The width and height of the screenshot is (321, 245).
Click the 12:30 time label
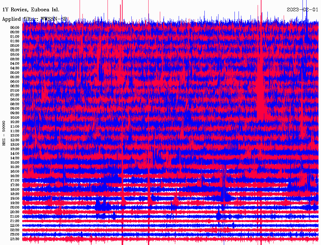(15, 140)
